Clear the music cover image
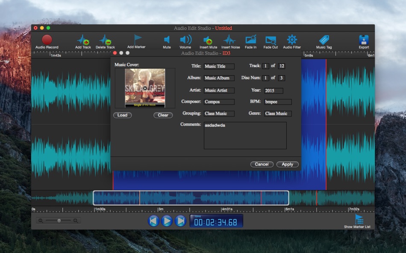406x253 pixels. click(163, 115)
